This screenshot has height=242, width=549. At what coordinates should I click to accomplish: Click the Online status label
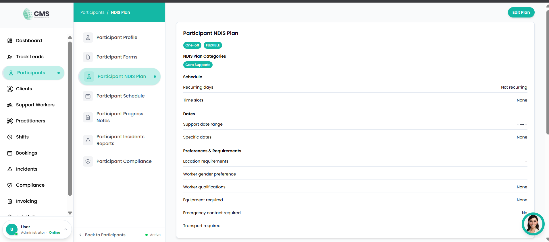(x=54, y=233)
